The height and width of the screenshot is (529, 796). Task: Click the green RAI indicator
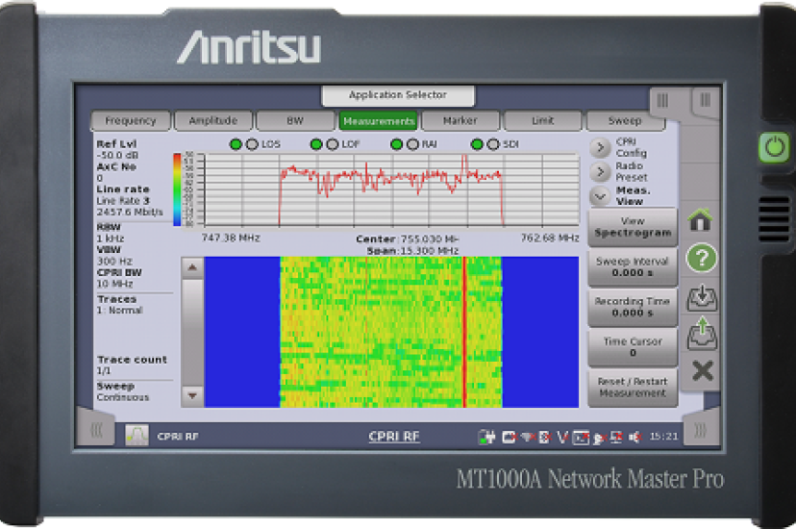pyautogui.click(x=396, y=144)
